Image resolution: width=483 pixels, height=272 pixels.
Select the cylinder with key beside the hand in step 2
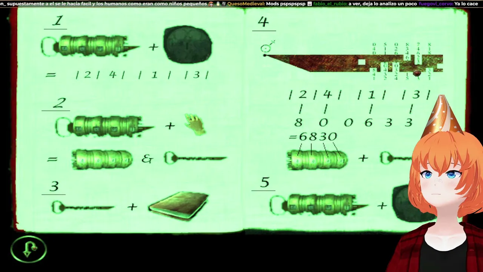point(105,126)
